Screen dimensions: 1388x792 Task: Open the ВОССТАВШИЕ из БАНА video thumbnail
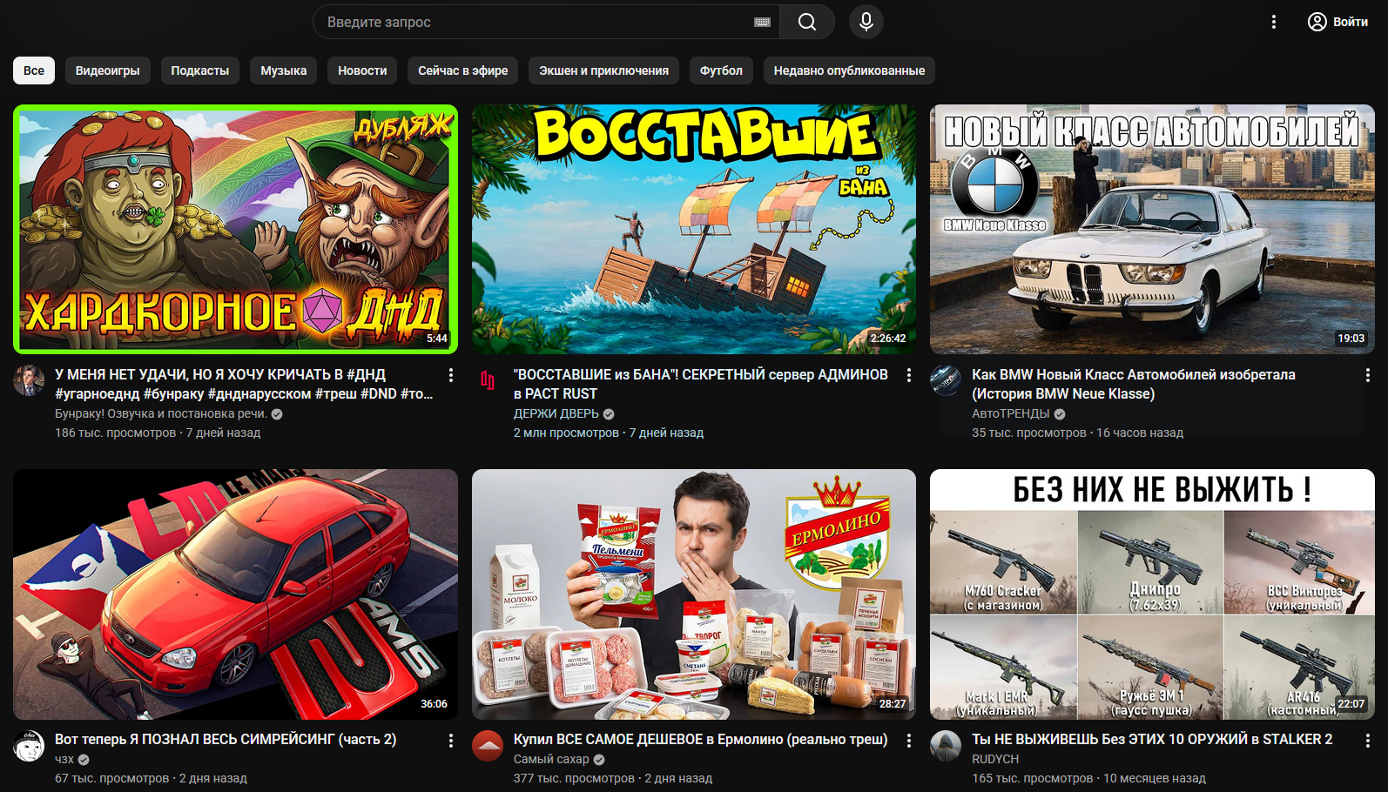[x=694, y=229]
